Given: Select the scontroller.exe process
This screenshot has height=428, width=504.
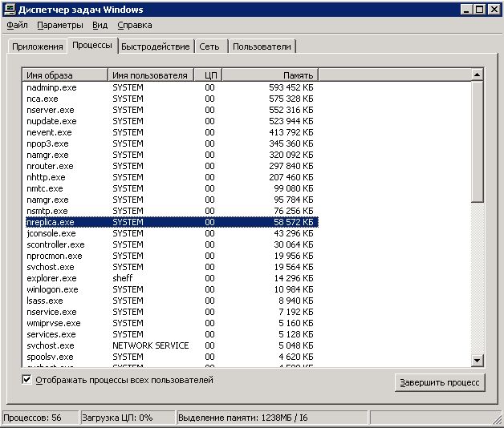Looking at the screenshot, I should pyautogui.click(x=170, y=244).
